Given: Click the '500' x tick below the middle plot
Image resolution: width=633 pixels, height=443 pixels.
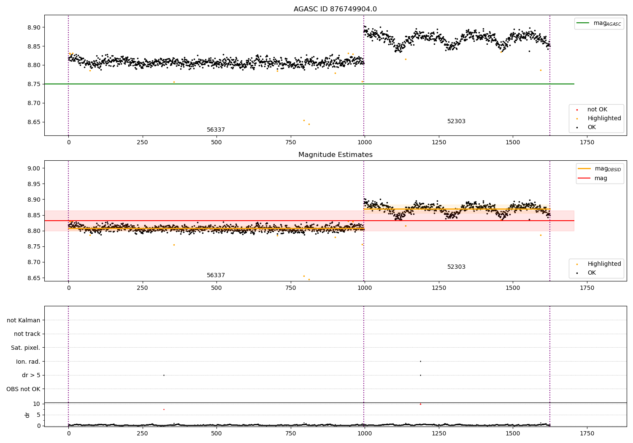Looking at the screenshot, I should coord(216,288).
